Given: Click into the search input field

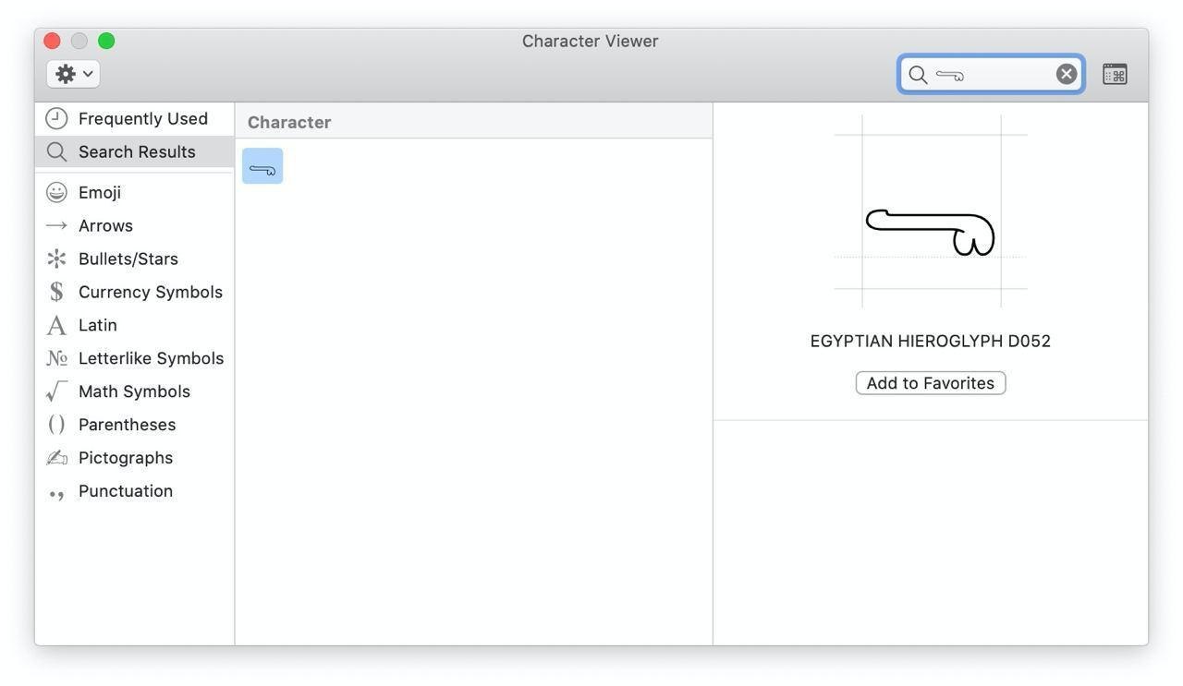Looking at the screenshot, I should (992, 75).
